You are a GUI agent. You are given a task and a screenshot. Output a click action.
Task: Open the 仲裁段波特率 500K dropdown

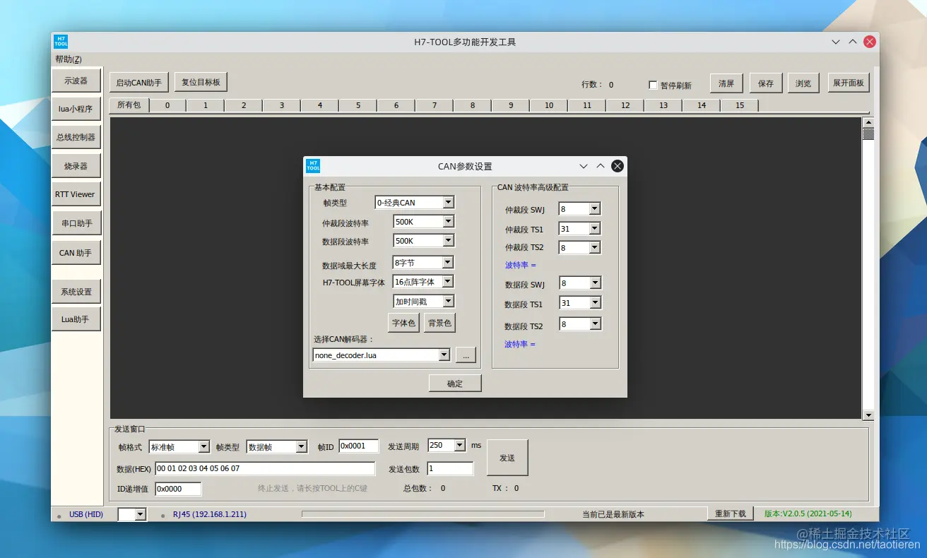448,222
